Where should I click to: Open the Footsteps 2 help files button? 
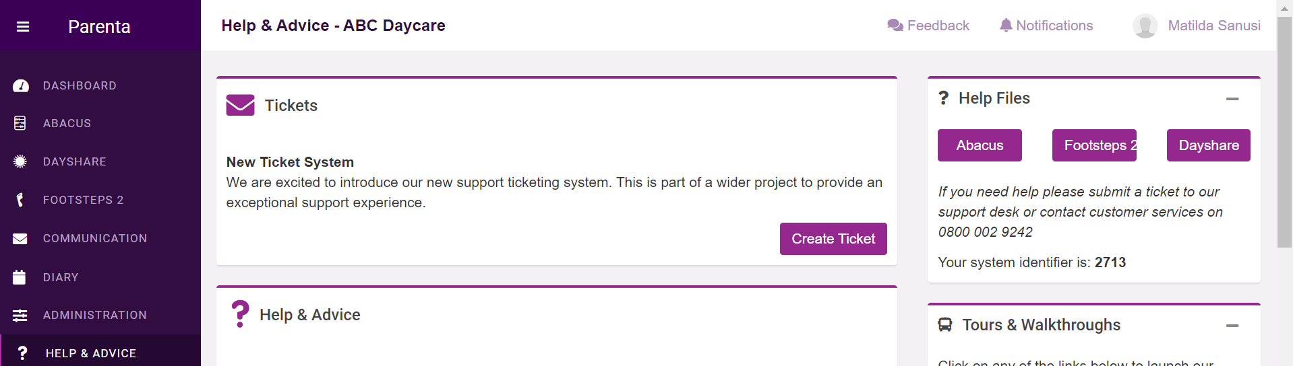[x=1094, y=145]
